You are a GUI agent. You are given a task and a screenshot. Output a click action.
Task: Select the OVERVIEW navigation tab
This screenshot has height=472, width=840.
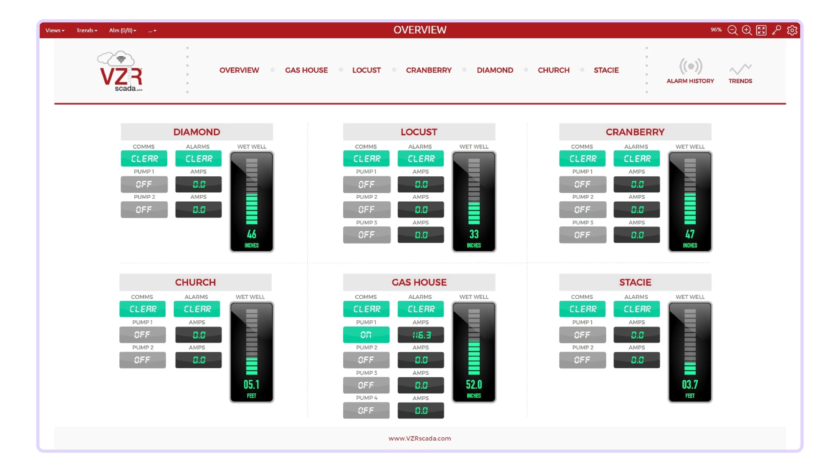(x=239, y=70)
